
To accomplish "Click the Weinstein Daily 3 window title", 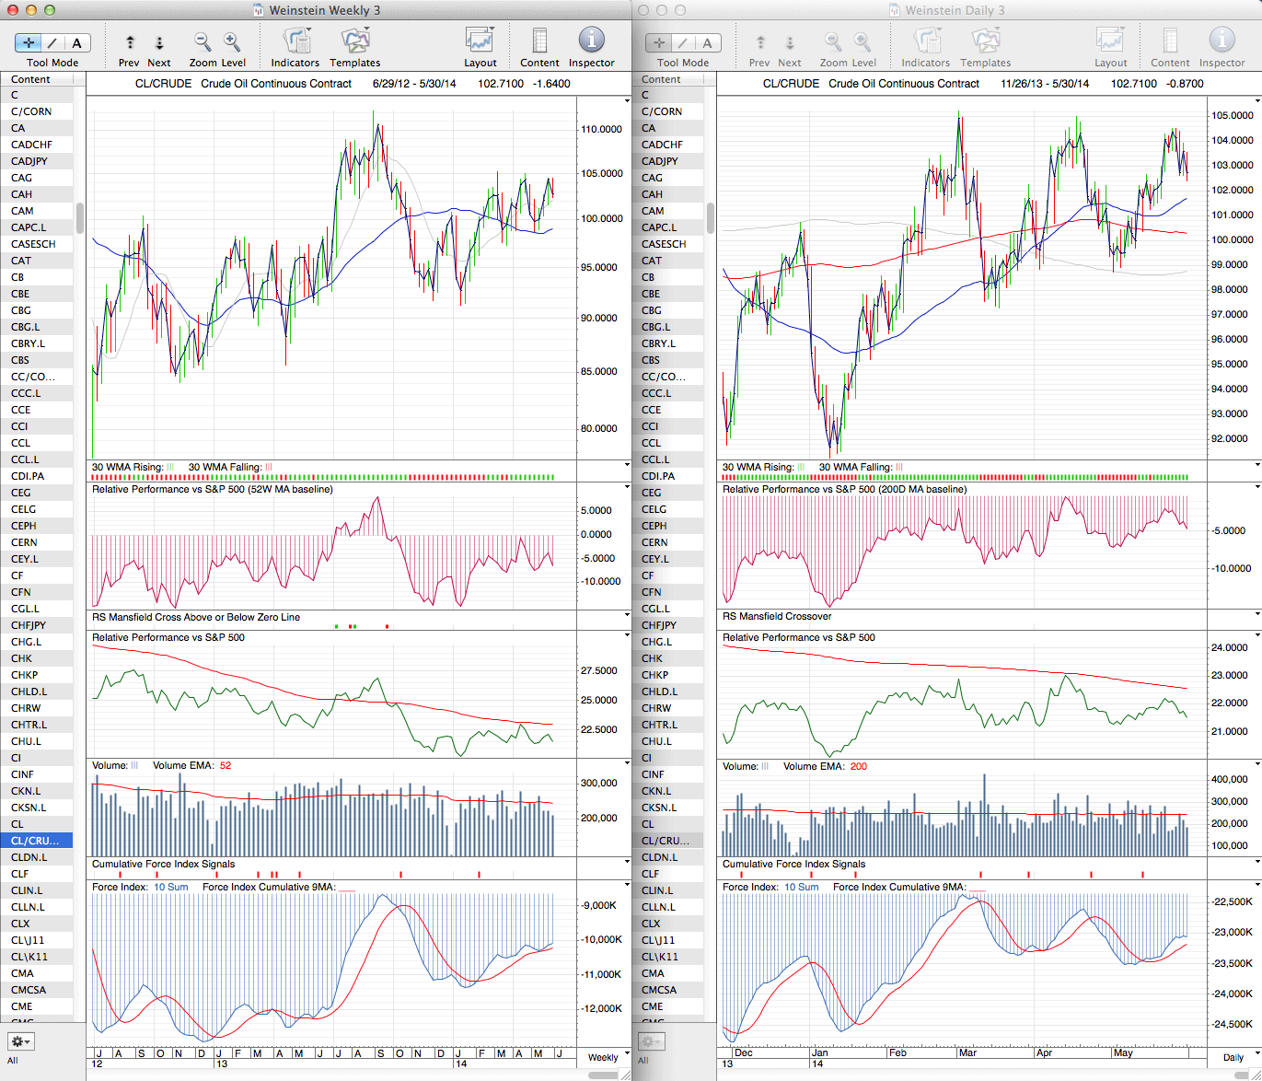I will coord(954,10).
